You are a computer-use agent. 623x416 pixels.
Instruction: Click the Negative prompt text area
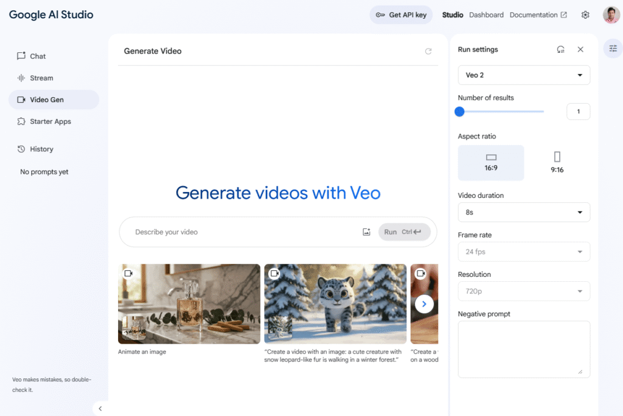click(x=524, y=349)
